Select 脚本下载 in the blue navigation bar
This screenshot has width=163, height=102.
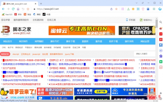(71, 41)
